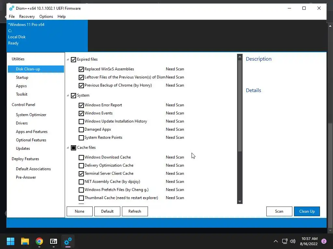Check Windows Download Cache

click(81, 157)
